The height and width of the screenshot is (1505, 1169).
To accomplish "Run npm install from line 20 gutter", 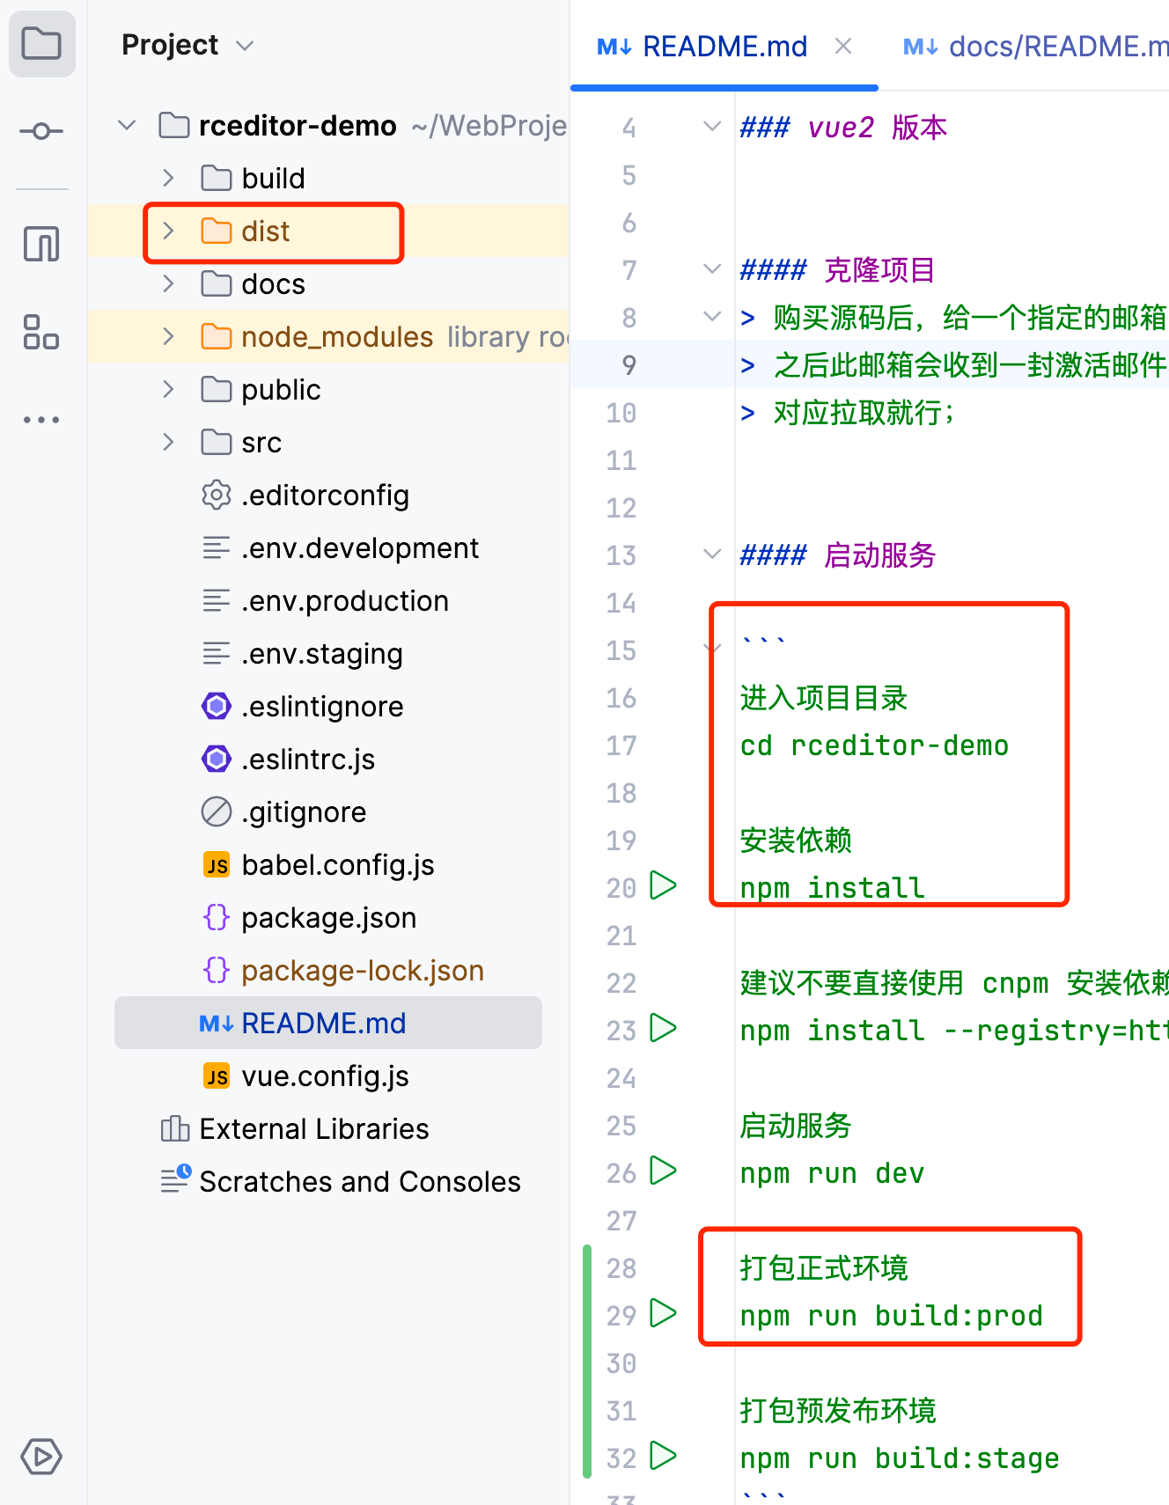I will pyautogui.click(x=663, y=885).
